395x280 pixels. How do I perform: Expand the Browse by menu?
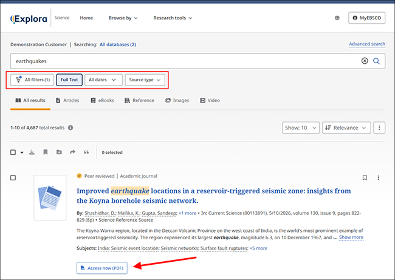click(x=123, y=18)
